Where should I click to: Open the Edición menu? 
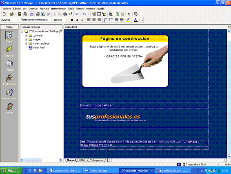click(17, 9)
